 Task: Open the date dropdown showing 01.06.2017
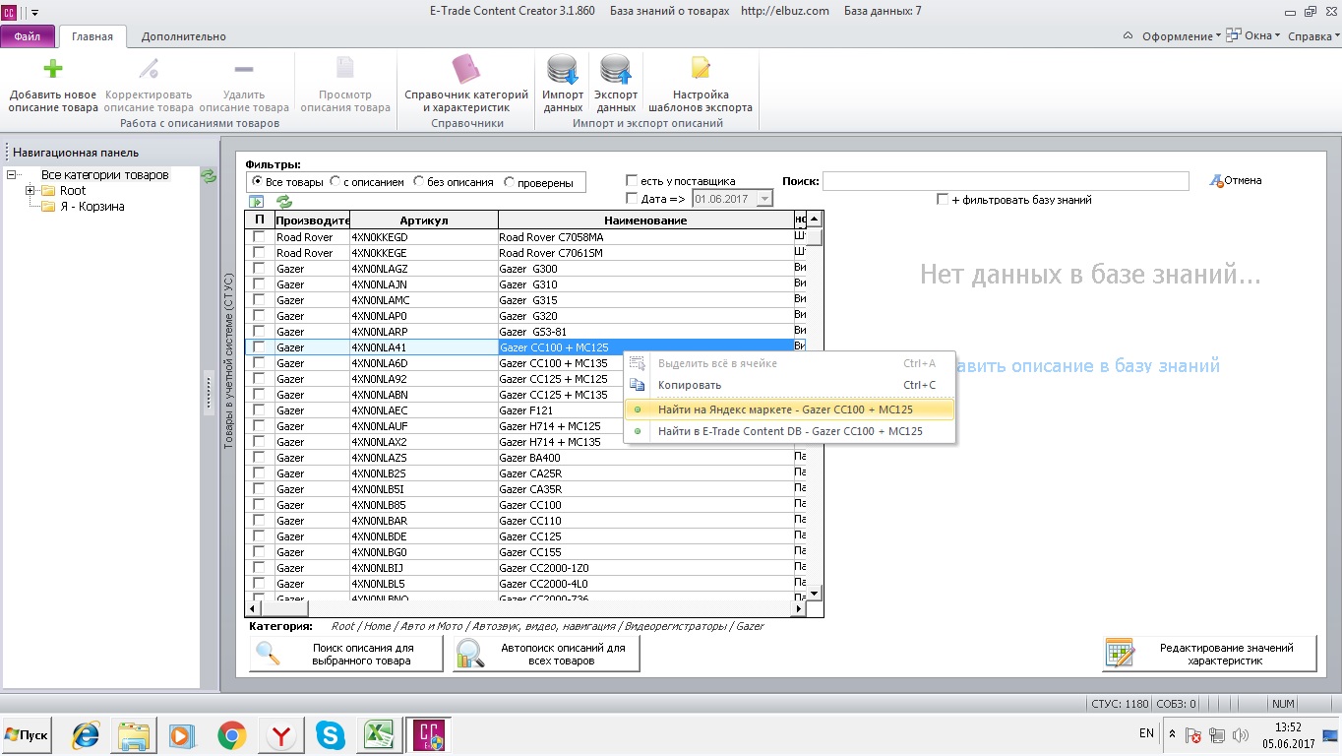764,199
